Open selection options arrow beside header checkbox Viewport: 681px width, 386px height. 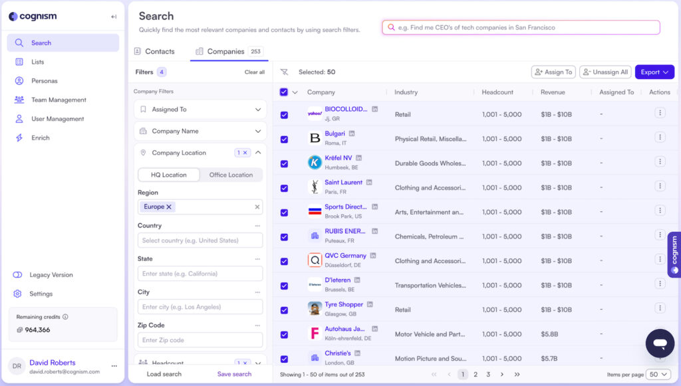point(295,92)
